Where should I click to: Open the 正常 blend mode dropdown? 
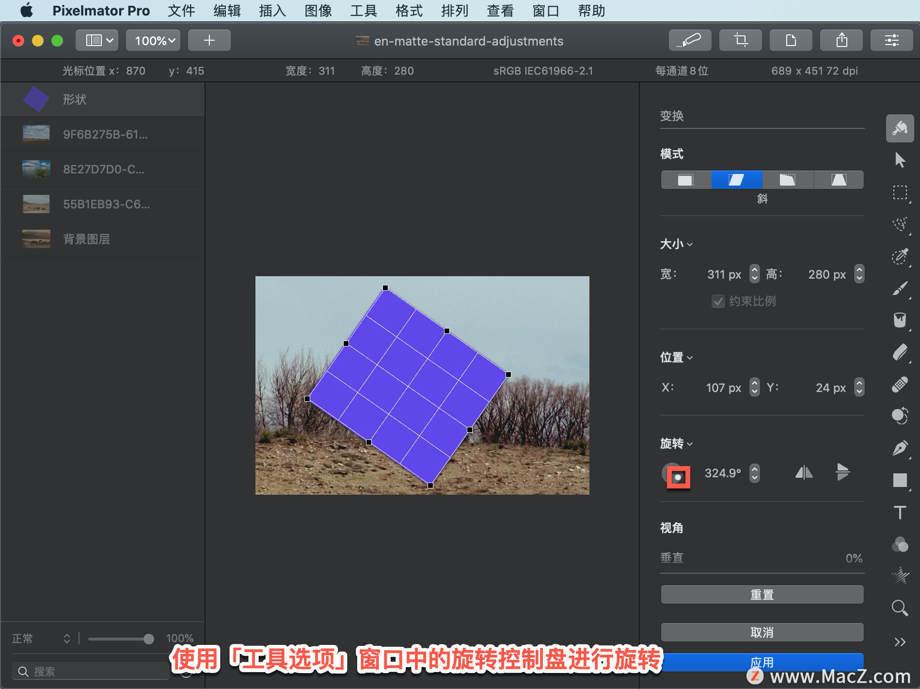click(x=41, y=639)
